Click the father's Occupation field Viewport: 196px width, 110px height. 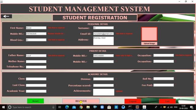coord(164,55)
